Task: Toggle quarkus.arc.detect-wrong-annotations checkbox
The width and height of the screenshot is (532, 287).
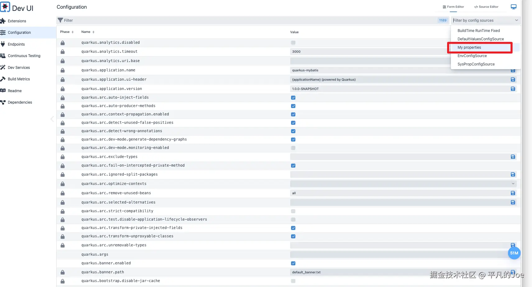Action: click(x=293, y=131)
